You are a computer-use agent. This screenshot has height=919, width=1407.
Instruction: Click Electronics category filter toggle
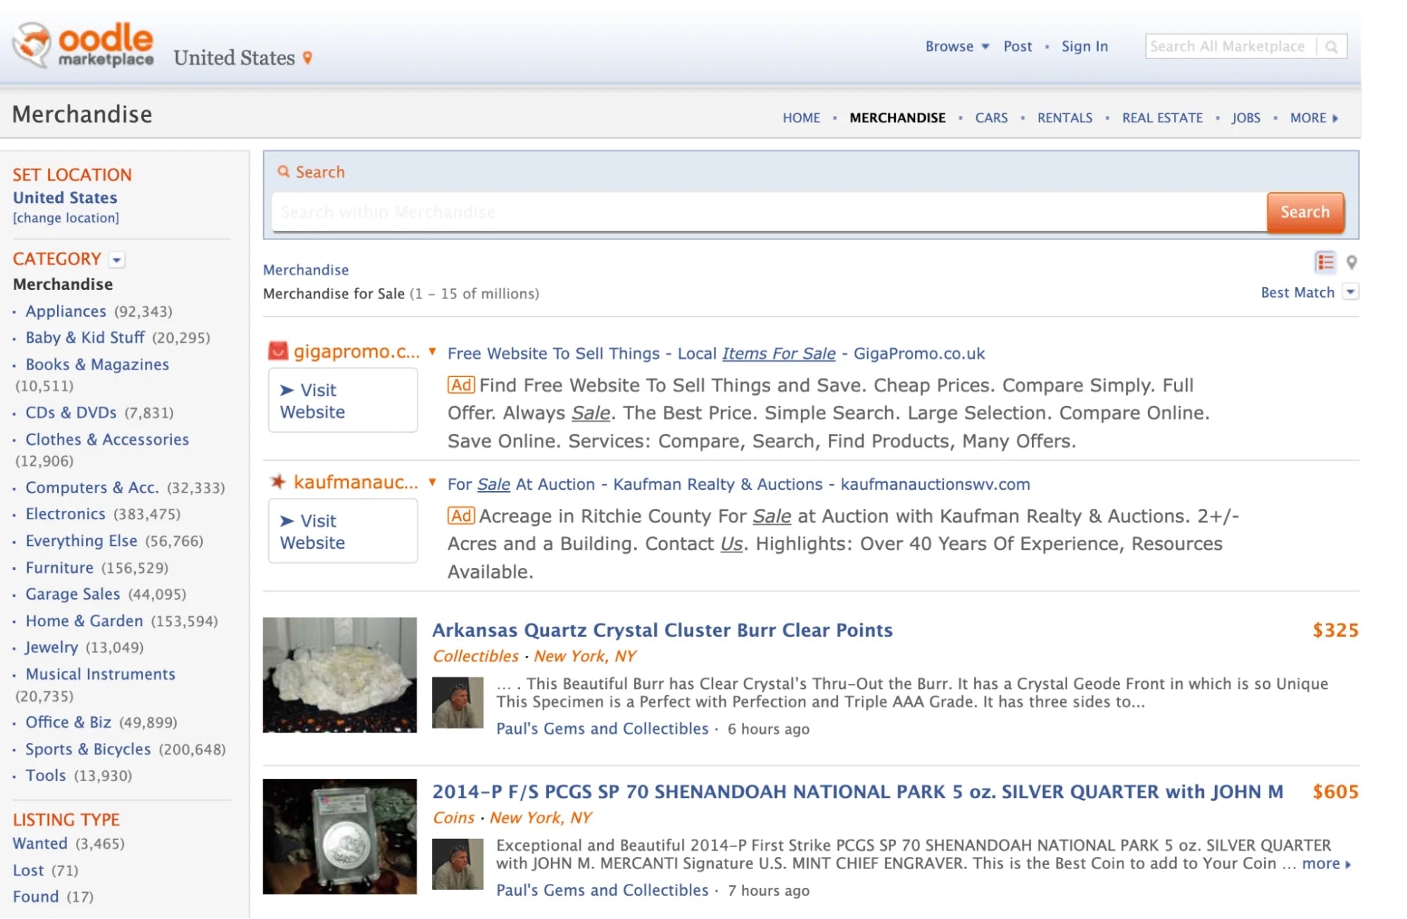point(63,513)
